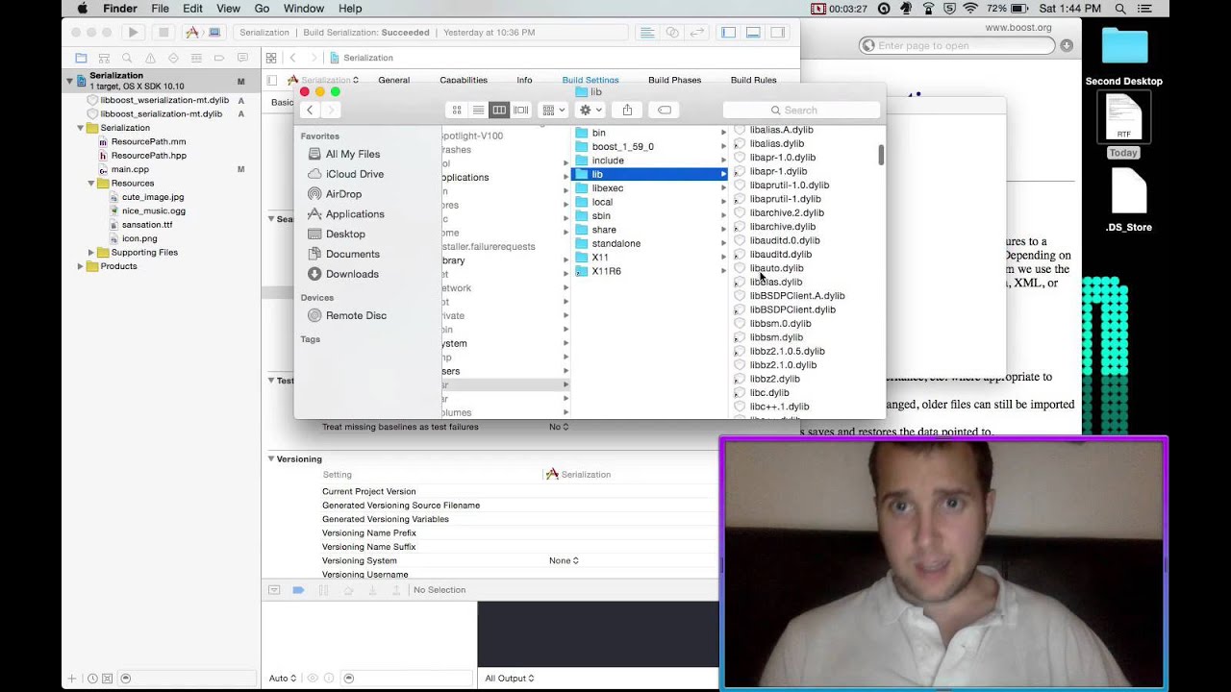Open the Second Desktop folder on desktop
The height and width of the screenshot is (692, 1231).
[1124, 57]
